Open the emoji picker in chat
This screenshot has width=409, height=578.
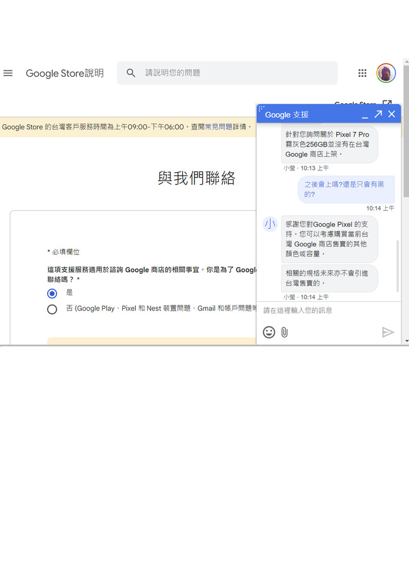pos(269,332)
